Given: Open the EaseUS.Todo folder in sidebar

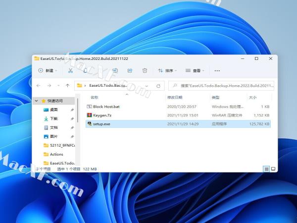Looking at the screenshot, I should pos(59,163).
